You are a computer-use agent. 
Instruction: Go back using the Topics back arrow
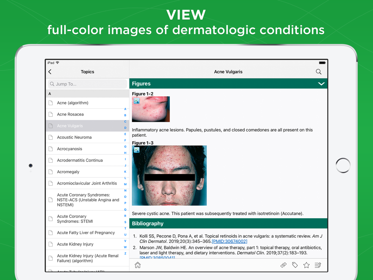[x=50, y=72]
